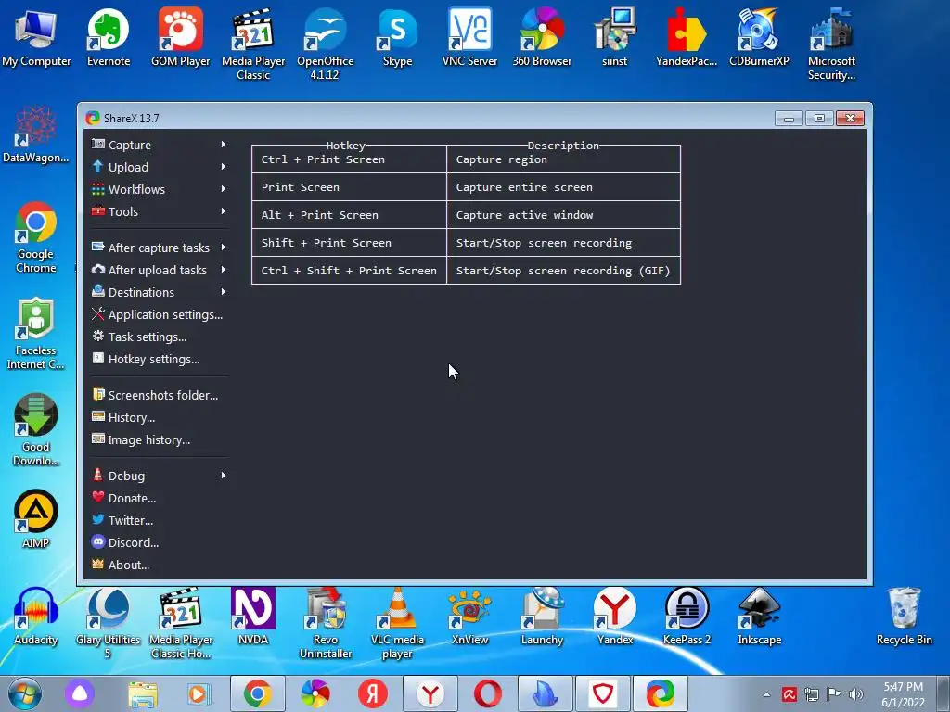The height and width of the screenshot is (712, 950).
Task: Click the Discord icon in ShareX
Action: [x=98, y=541]
